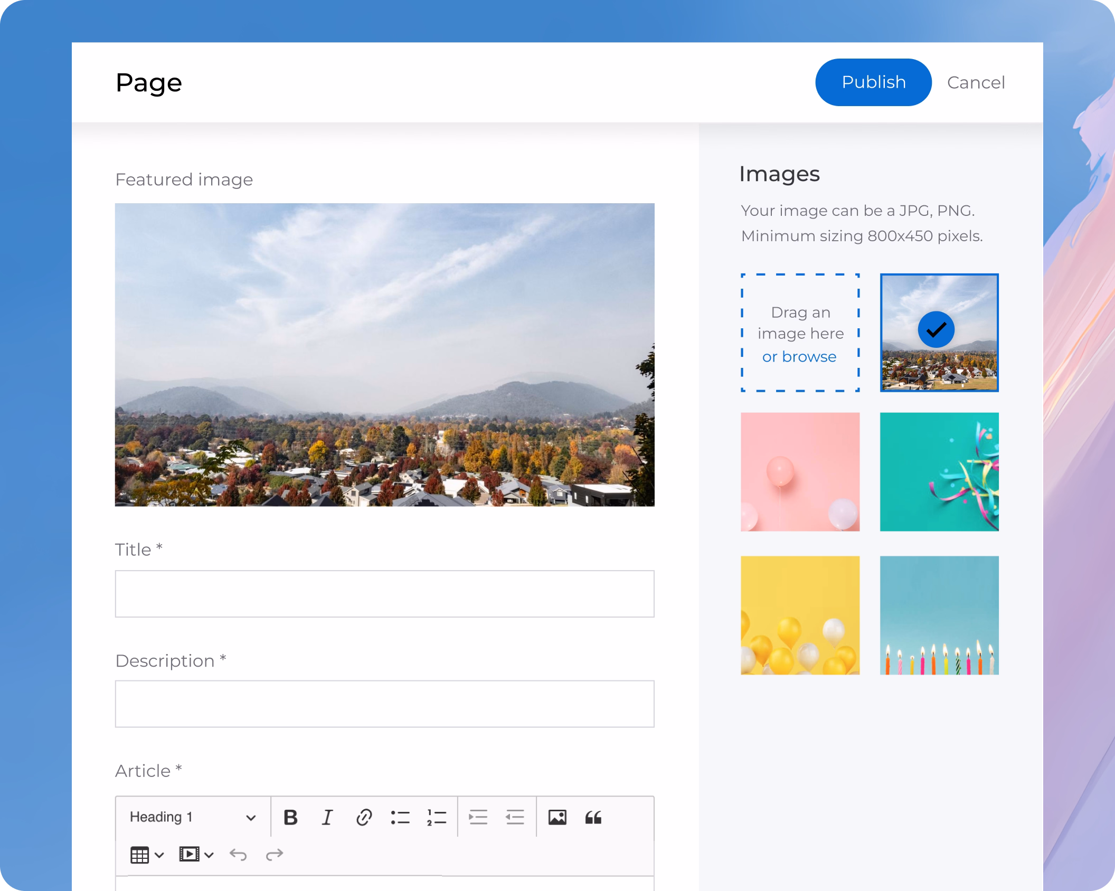Open the Heading 1 style dropdown
The width and height of the screenshot is (1115, 891).
click(193, 817)
